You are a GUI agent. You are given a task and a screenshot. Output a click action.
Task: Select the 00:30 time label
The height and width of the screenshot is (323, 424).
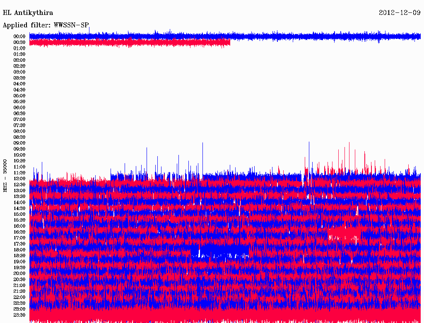tap(19, 42)
